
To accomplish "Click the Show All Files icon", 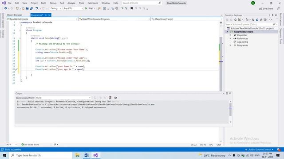I will 265,19.
